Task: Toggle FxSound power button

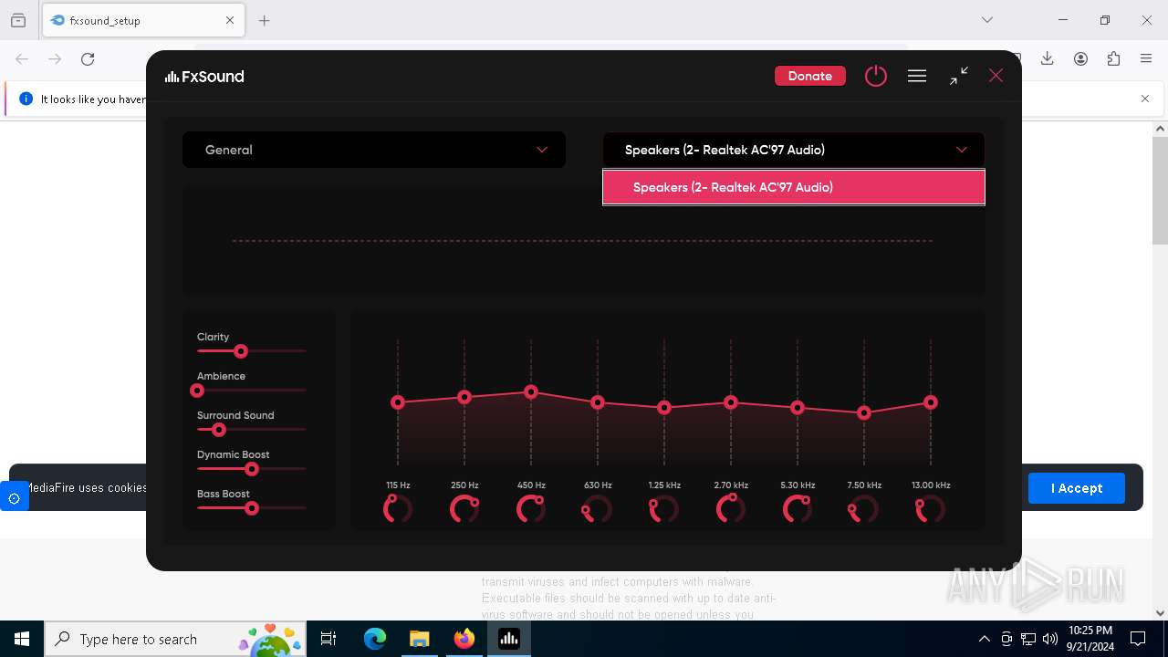Action: [x=875, y=76]
